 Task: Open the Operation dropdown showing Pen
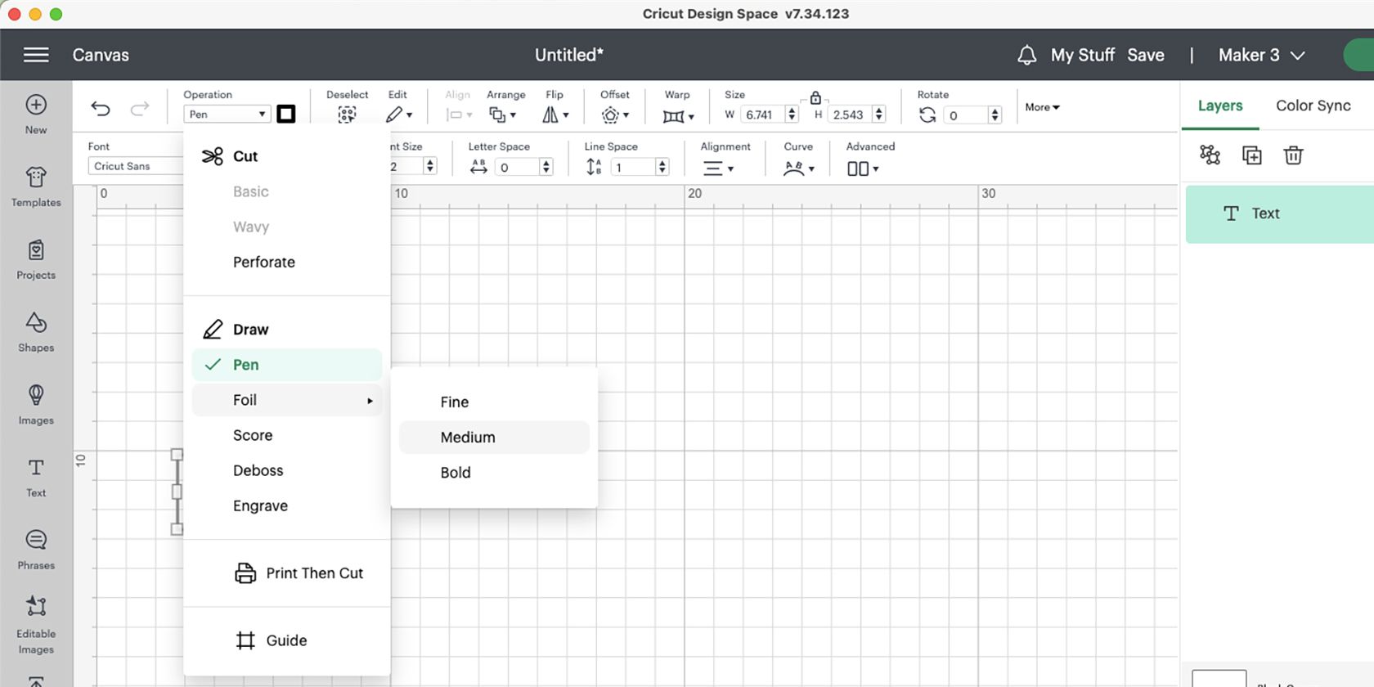coord(227,114)
